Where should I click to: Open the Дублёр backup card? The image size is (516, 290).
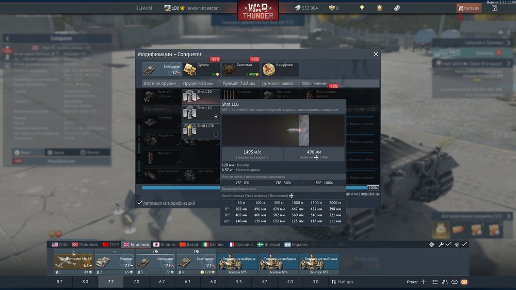pyautogui.click(x=201, y=69)
